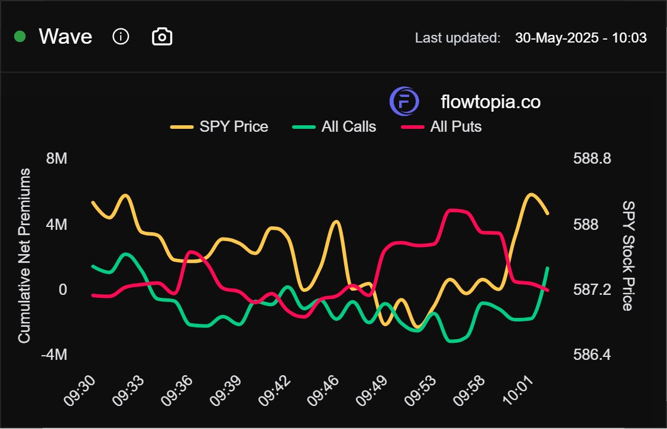
Task: Click the 586.4 price axis label
Action: (x=592, y=355)
